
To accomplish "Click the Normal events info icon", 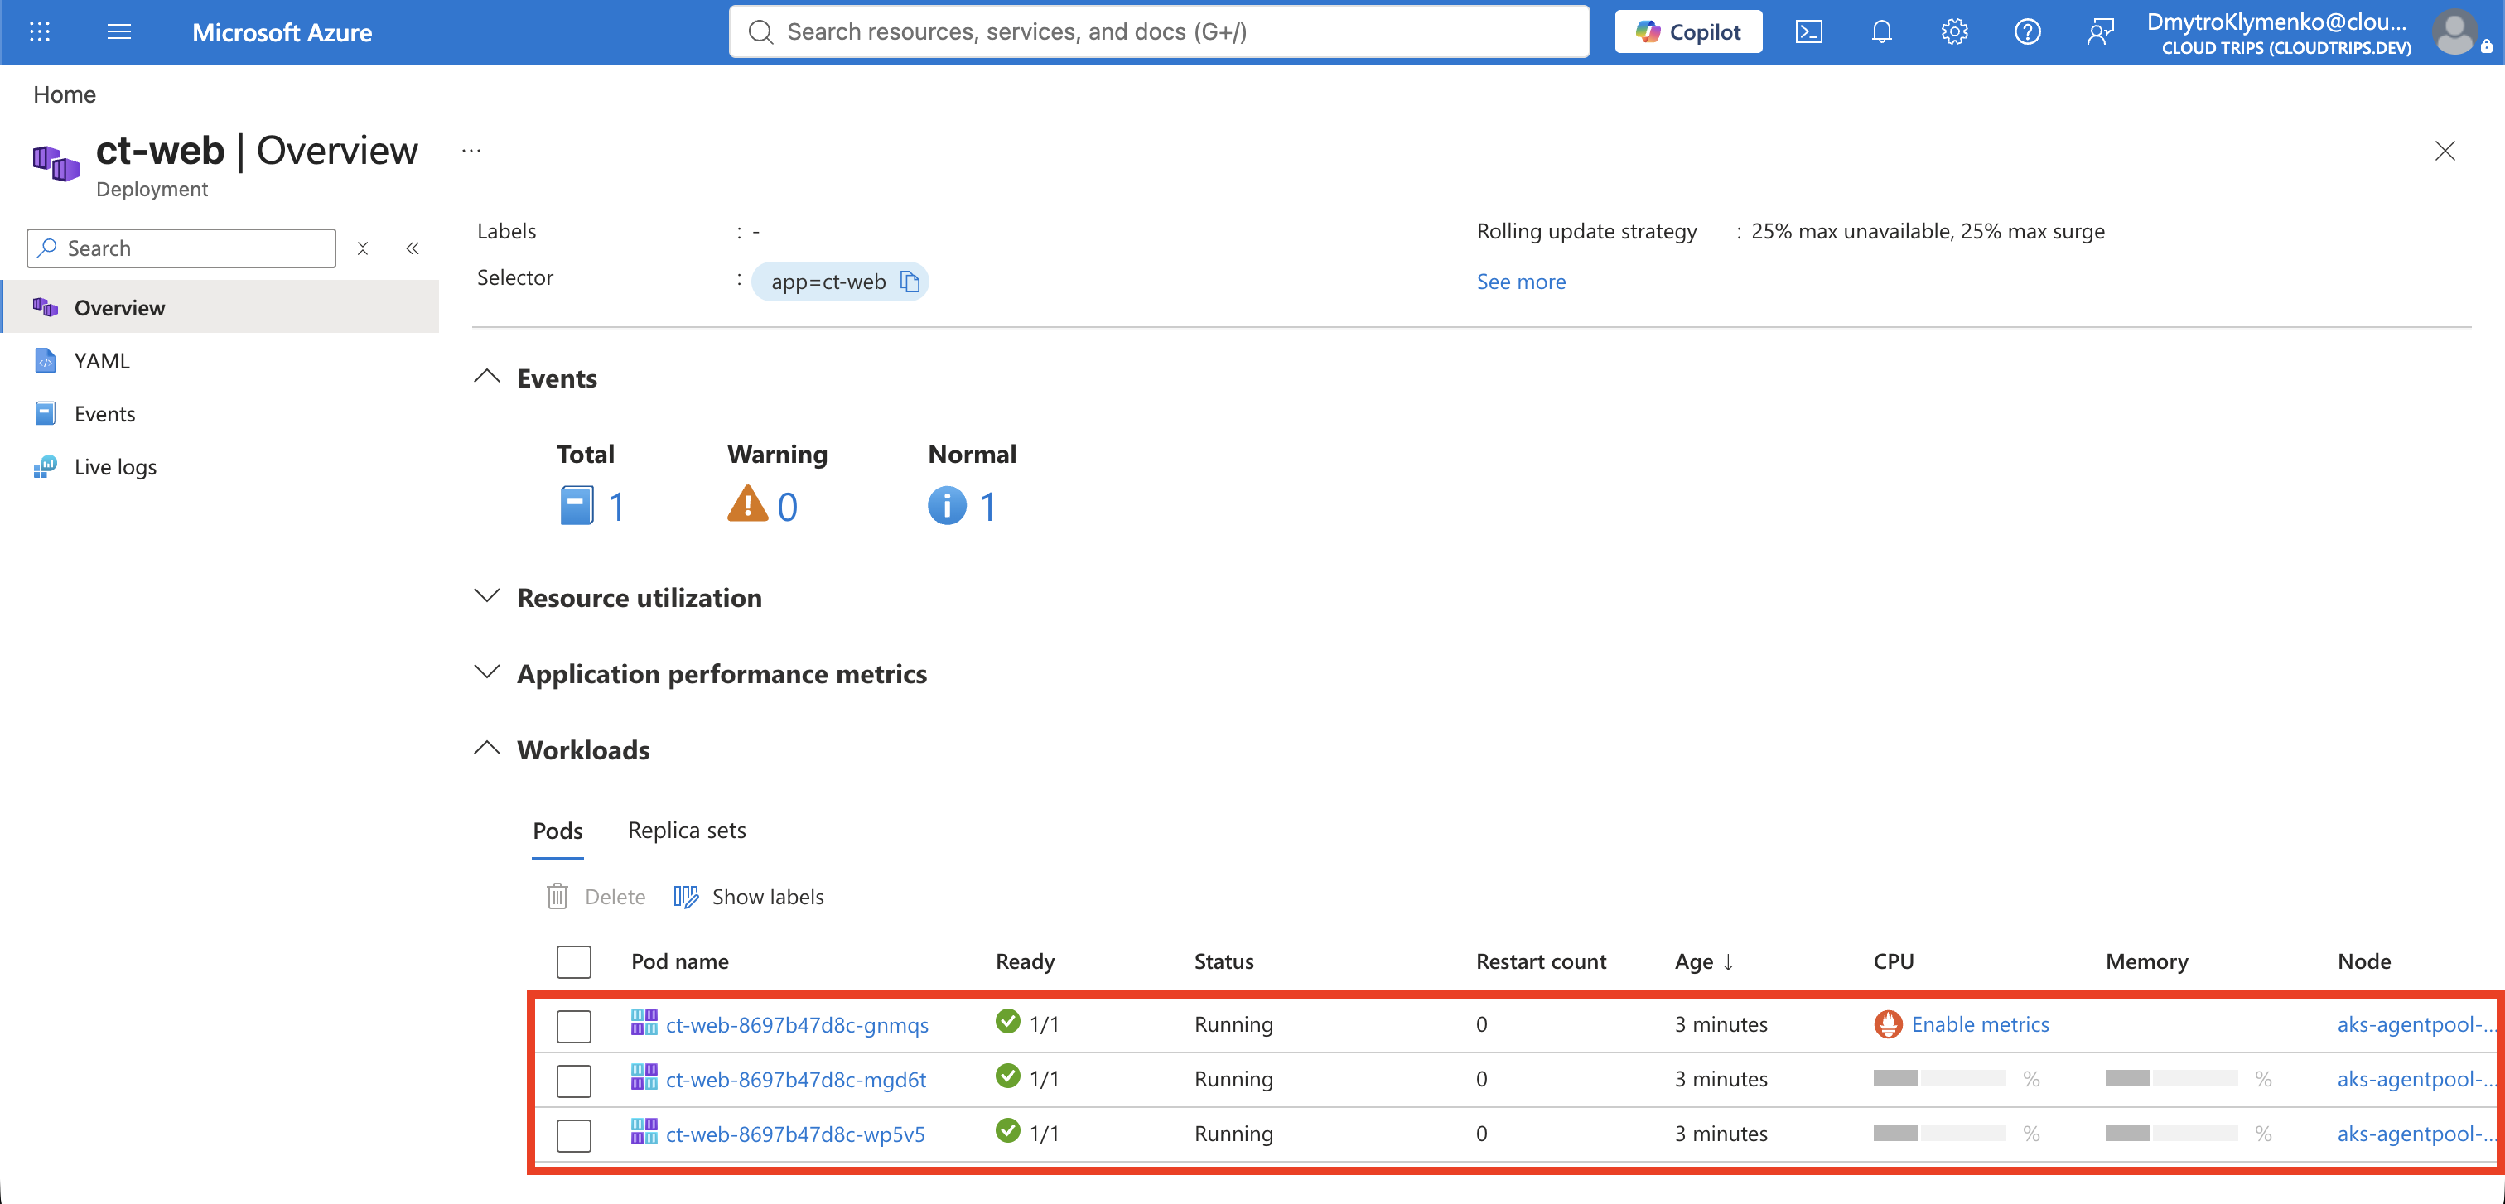I will coord(947,505).
